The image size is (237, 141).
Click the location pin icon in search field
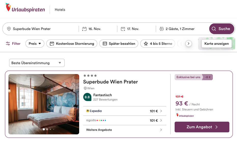tap(9, 29)
